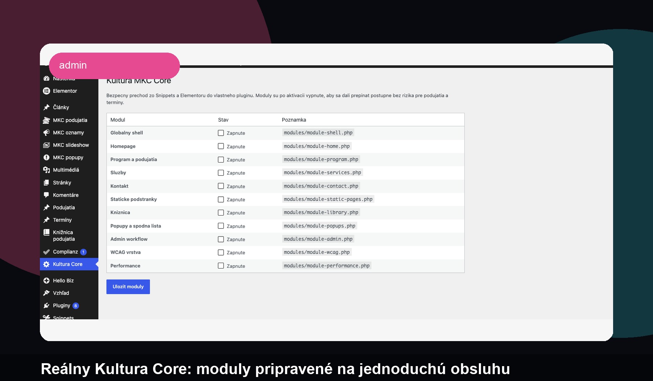Click the Complianz notification badge
This screenshot has width=653, height=381.
click(83, 252)
